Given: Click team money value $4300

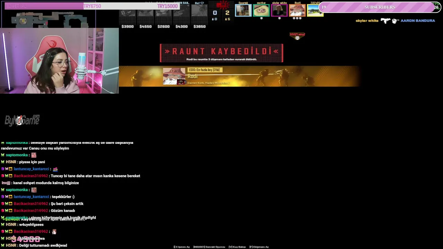Looking at the screenshot, I should [181, 27].
